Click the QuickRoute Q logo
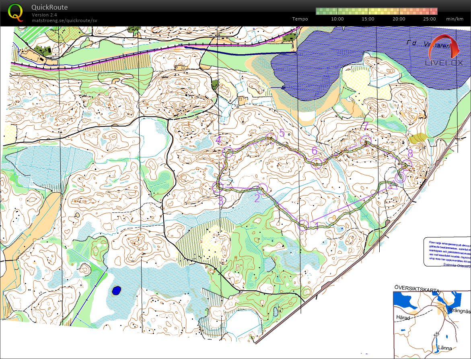Image resolution: width=471 pixels, height=359 pixels. 15,12
